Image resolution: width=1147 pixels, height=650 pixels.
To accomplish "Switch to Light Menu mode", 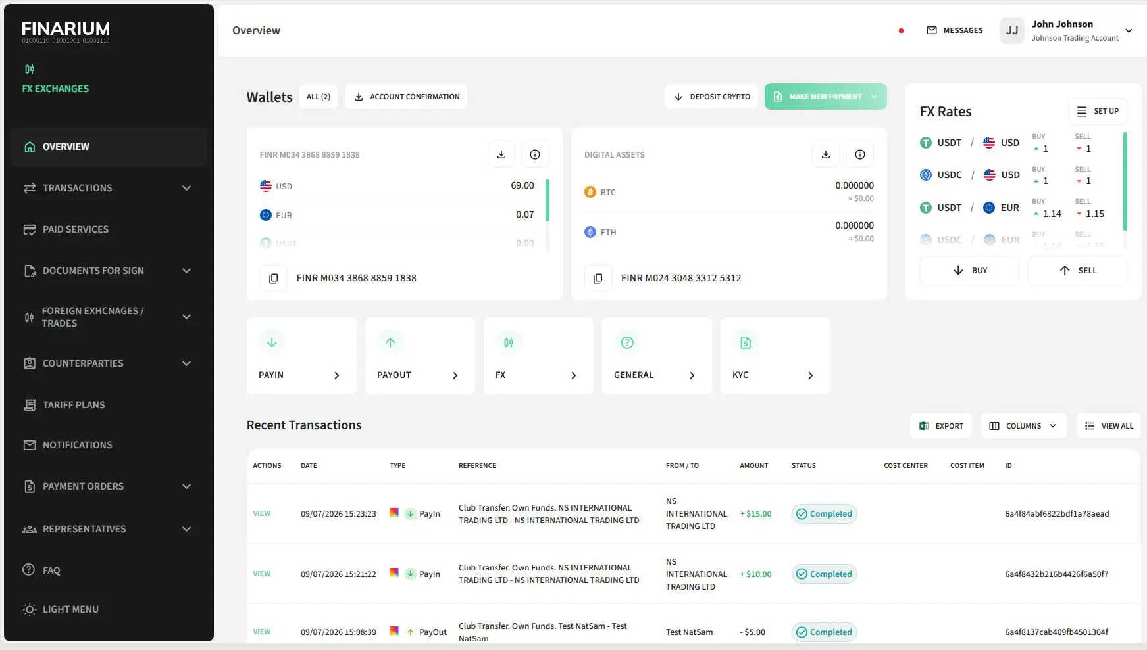I will (x=109, y=609).
